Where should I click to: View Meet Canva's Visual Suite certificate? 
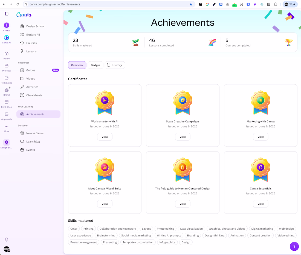coord(105,204)
